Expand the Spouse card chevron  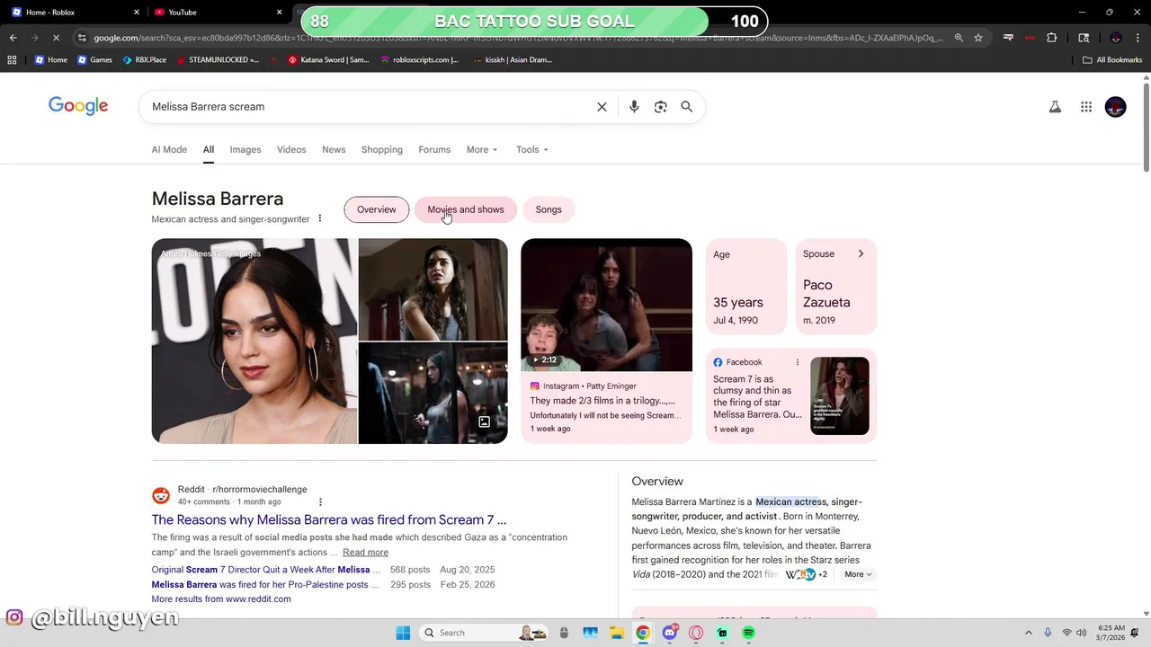coord(861,254)
